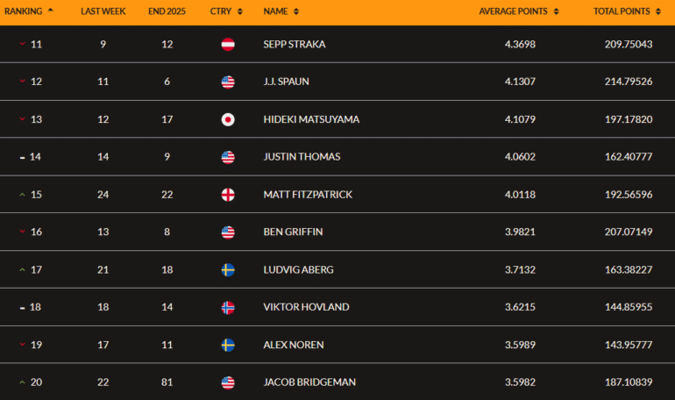Click the Swedish flag beside Ludvig Aberg
This screenshot has height=400, width=675.
228,269
